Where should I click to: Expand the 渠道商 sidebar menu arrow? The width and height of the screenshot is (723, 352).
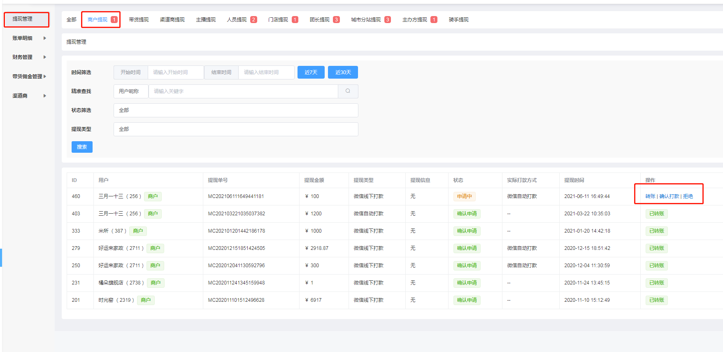[x=45, y=96]
